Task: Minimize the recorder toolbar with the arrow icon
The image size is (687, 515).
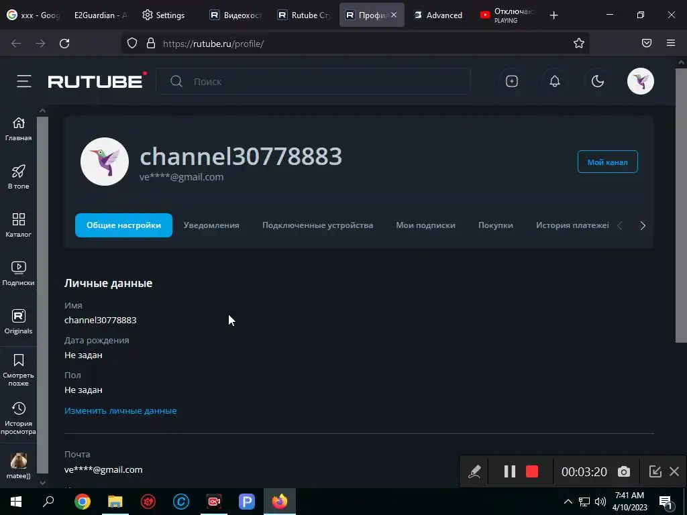Action: coord(655,471)
